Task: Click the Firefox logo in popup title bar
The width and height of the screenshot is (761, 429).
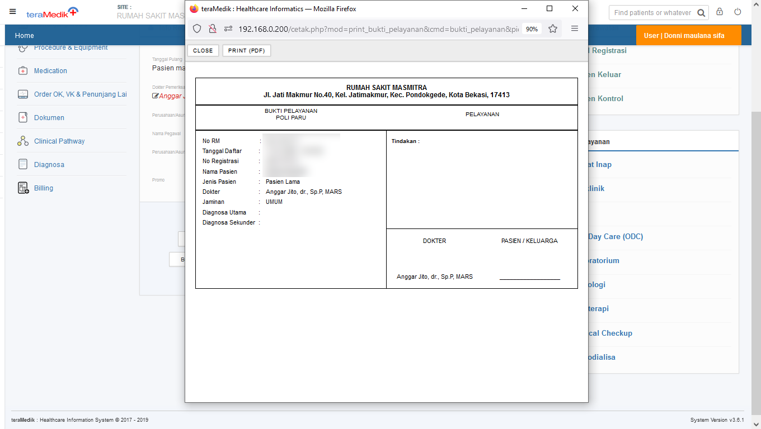Action: point(194,9)
